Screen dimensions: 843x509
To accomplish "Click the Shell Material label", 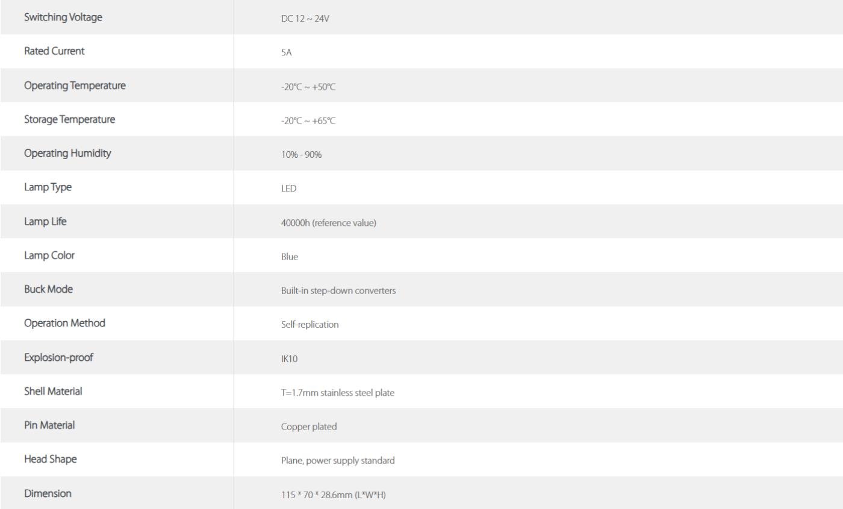I will 53,391.
